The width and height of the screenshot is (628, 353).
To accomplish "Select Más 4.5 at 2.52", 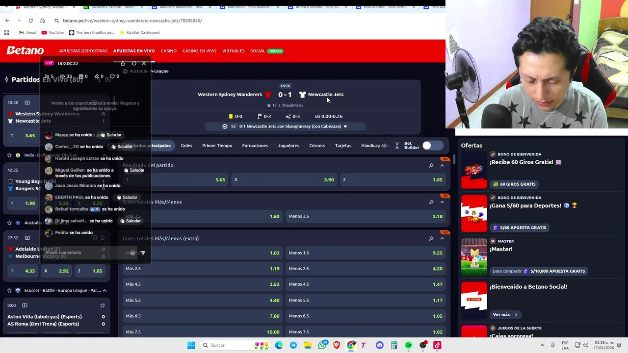I will 203,284.
